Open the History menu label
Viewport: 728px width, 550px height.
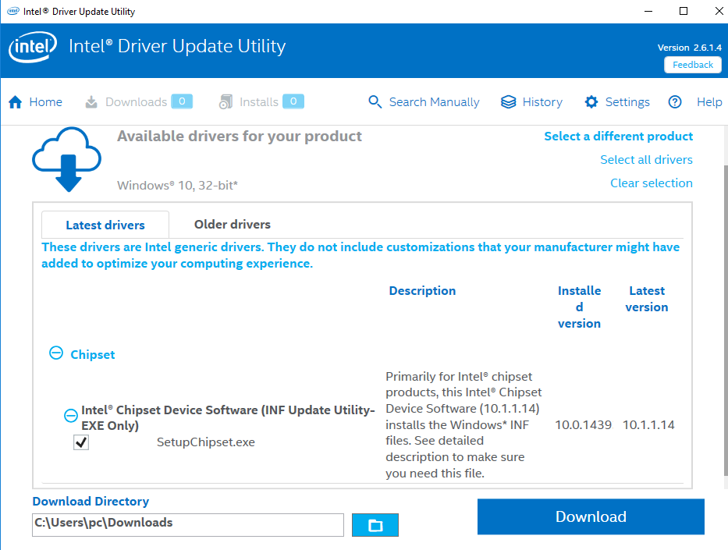point(542,102)
